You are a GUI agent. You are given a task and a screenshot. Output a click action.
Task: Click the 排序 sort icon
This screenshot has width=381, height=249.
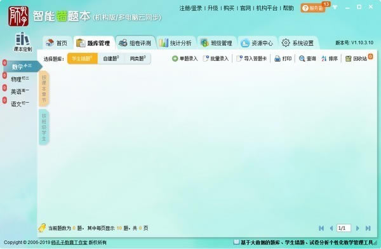[324, 58]
